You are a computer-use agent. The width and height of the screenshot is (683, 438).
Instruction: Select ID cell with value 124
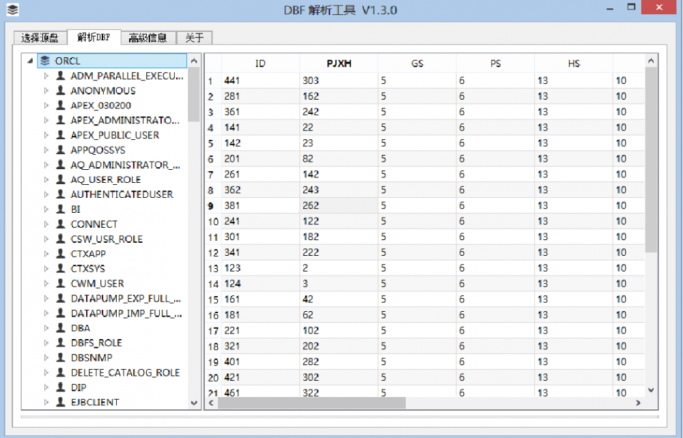260,284
